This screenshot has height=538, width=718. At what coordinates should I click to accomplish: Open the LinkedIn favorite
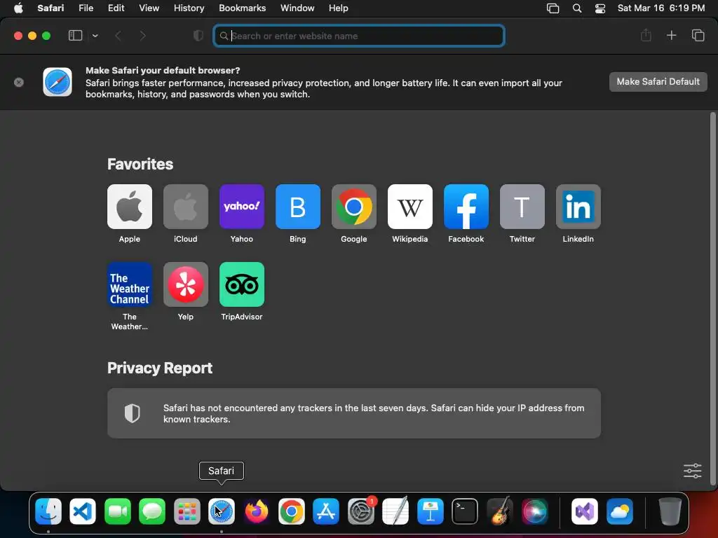point(578,207)
